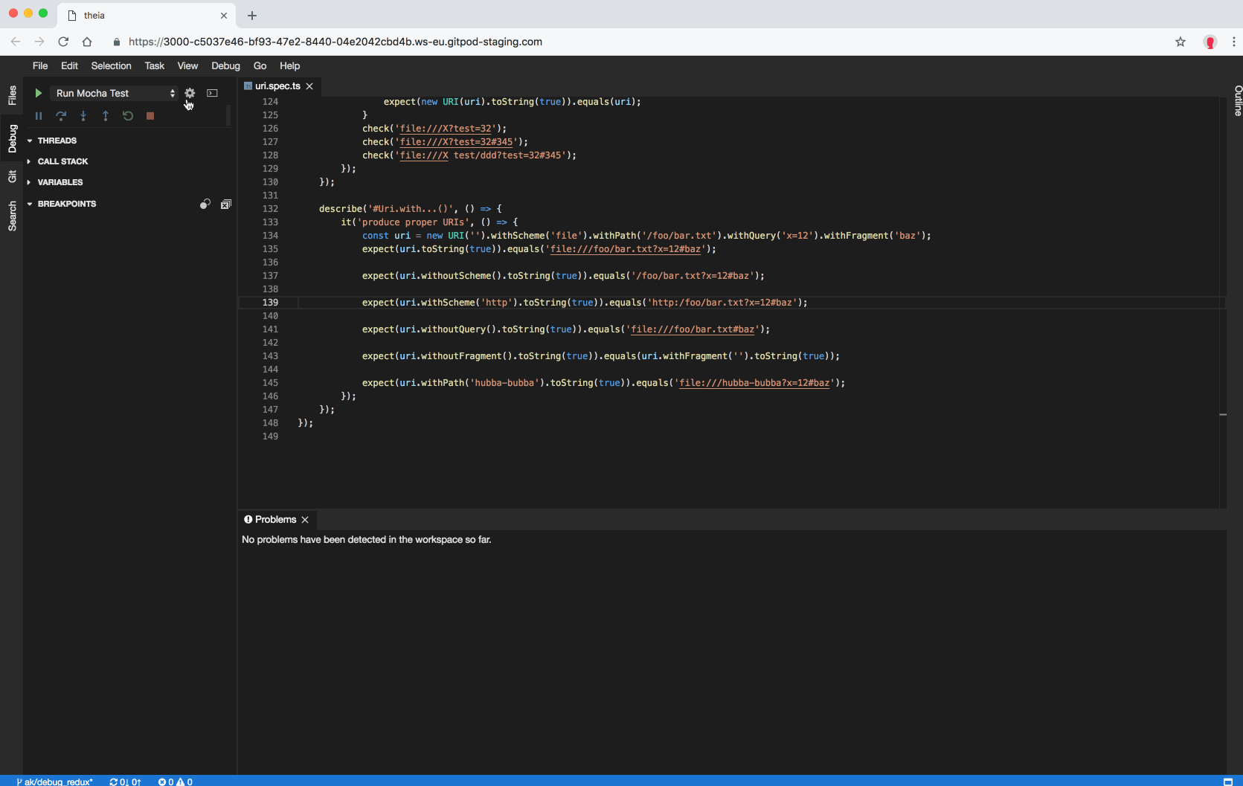Open the Run Mocha Test configuration dropdown

click(115, 93)
